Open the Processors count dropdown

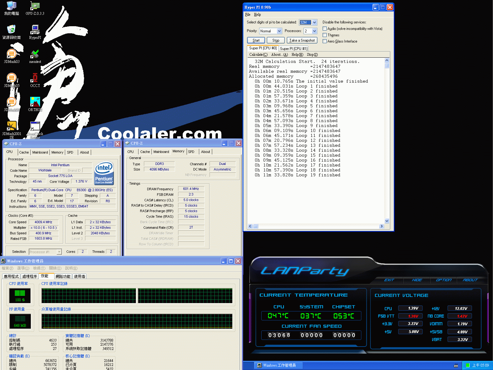[x=314, y=31]
